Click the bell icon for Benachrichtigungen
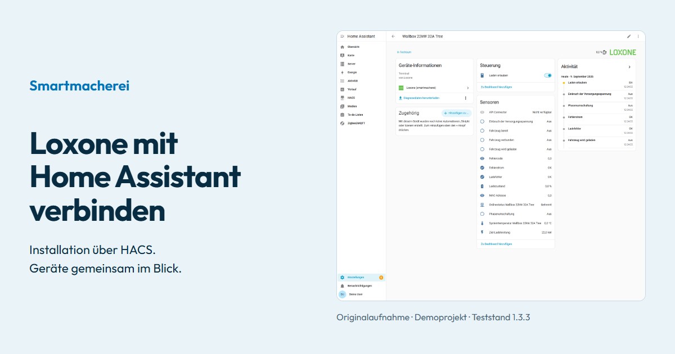The image size is (675, 354). pyautogui.click(x=342, y=285)
